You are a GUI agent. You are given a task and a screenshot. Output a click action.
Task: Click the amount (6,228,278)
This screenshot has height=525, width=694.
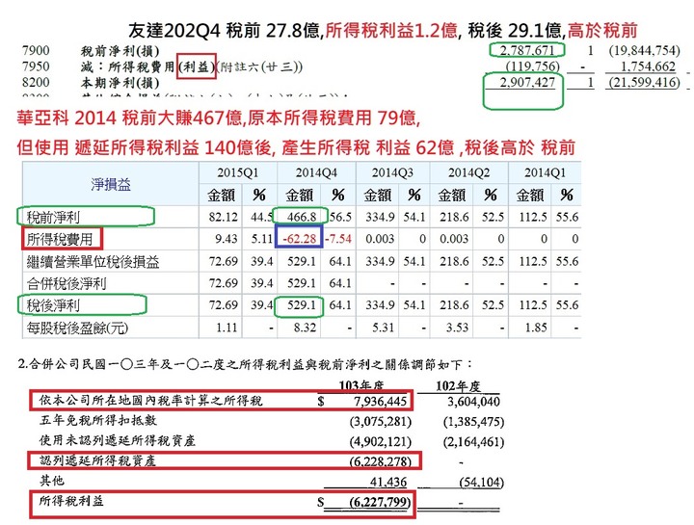(381, 462)
